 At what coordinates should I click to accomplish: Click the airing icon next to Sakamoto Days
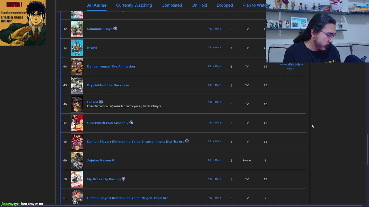[x=115, y=28]
